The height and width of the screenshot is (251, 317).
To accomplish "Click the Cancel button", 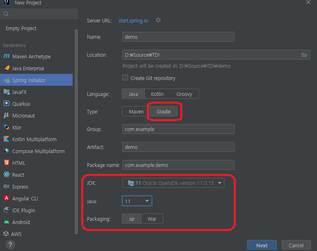I will (x=296, y=245).
